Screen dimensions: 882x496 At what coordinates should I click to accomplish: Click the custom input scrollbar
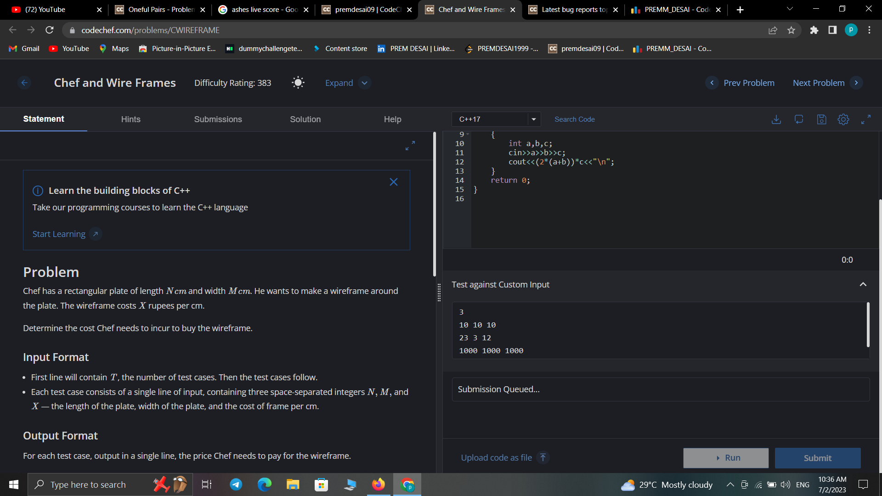click(x=868, y=325)
